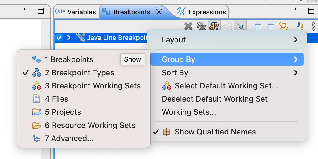
Task: Click Working Sets... menu entry
Action: pyautogui.click(x=189, y=112)
